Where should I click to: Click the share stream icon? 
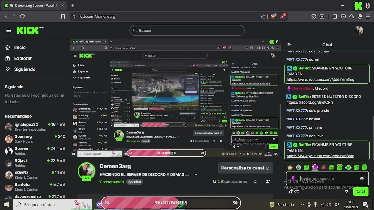click(254, 181)
